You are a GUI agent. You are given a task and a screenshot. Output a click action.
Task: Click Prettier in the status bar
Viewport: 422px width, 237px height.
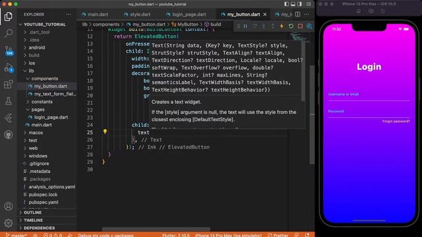278,235
